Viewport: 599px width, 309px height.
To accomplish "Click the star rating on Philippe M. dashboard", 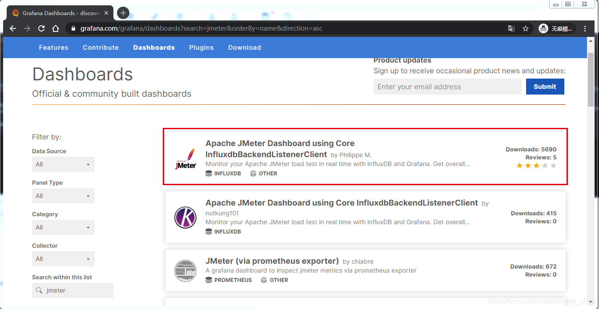I will coord(536,166).
